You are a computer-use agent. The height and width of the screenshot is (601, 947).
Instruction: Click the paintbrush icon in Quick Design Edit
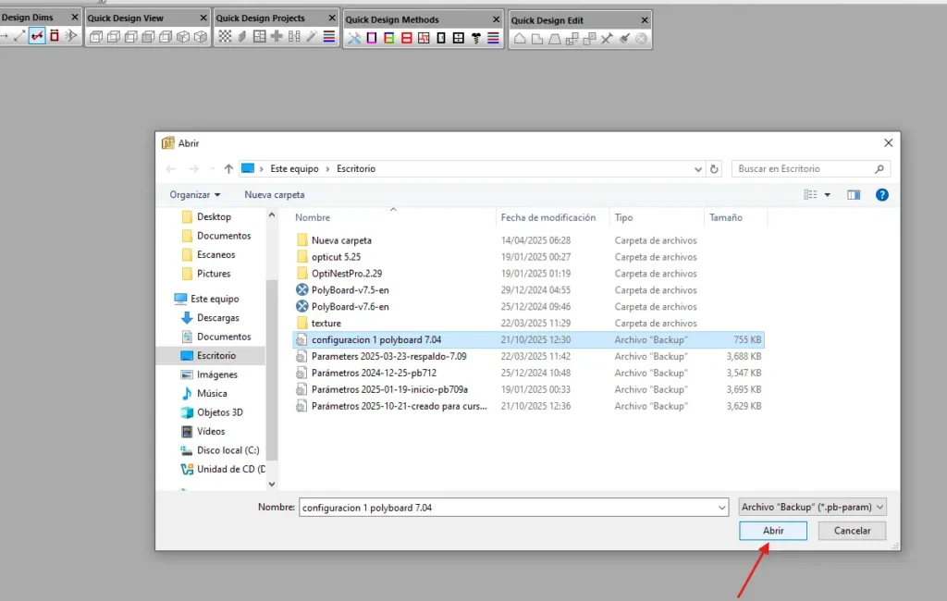click(x=624, y=38)
